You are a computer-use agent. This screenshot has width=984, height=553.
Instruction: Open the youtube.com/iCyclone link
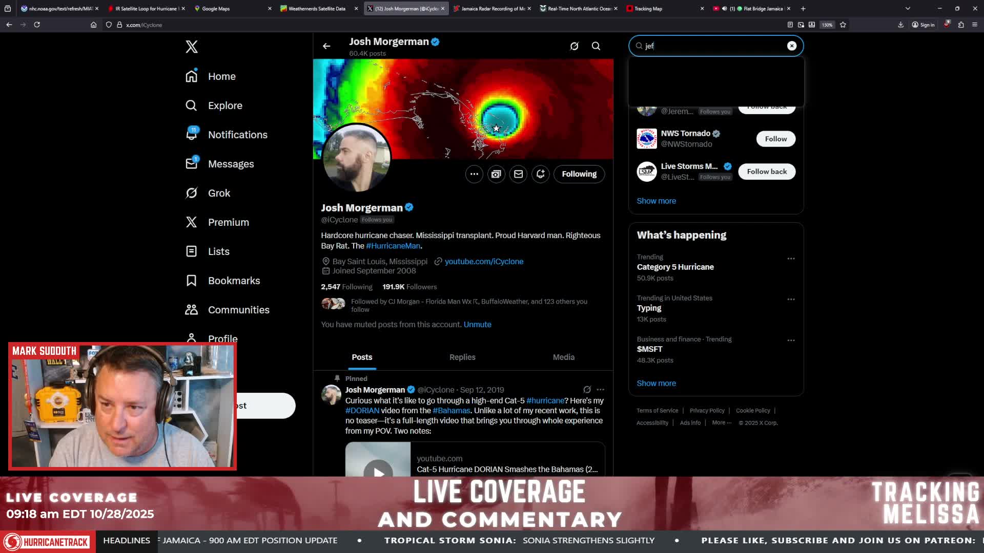[x=484, y=262]
